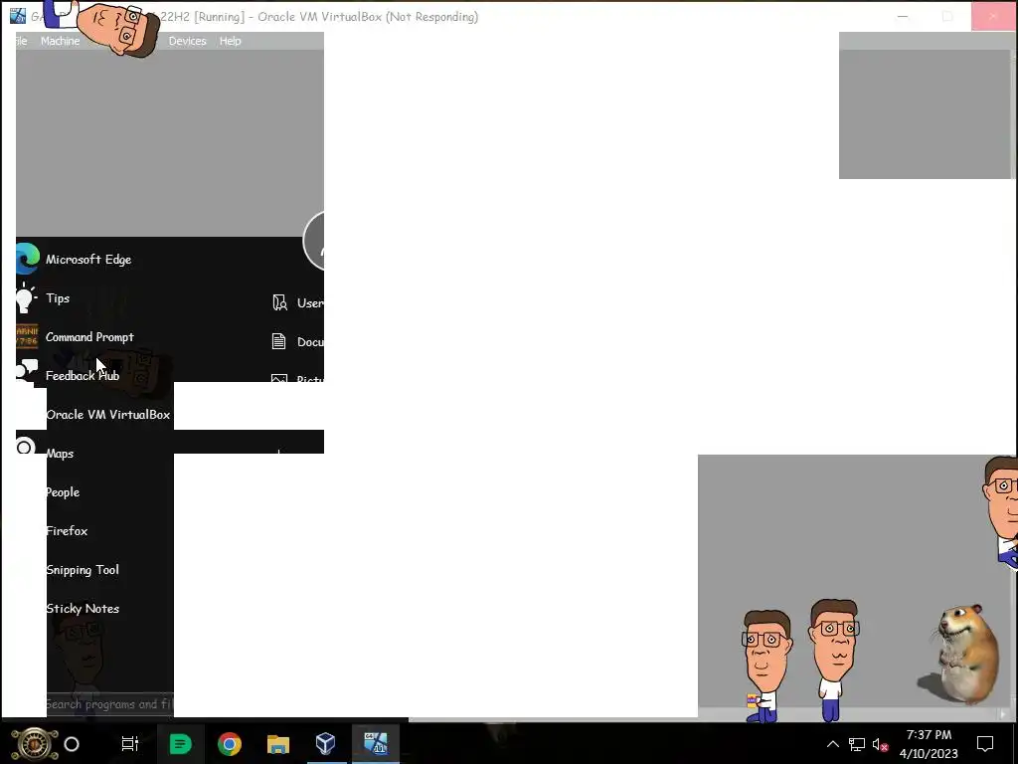The height and width of the screenshot is (764, 1018).
Task: Launch Command Prompt from the list
Action: click(x=89, y=337)
